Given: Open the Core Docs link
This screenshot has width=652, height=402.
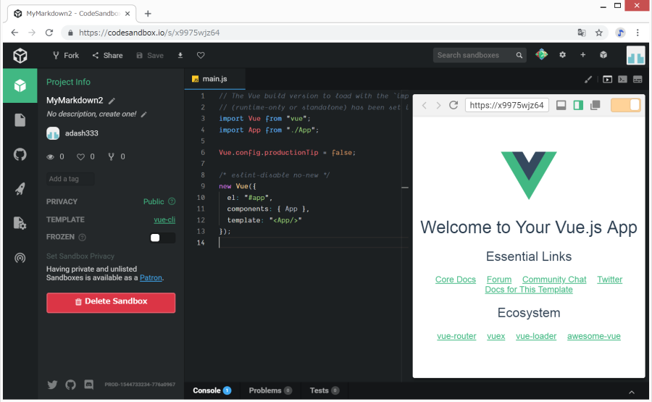Looking at the screenshot, I should click(456, 280).
